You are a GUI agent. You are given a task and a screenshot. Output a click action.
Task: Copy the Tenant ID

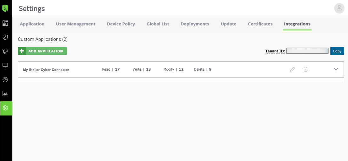pyautogui.click(x=337, y=51)
